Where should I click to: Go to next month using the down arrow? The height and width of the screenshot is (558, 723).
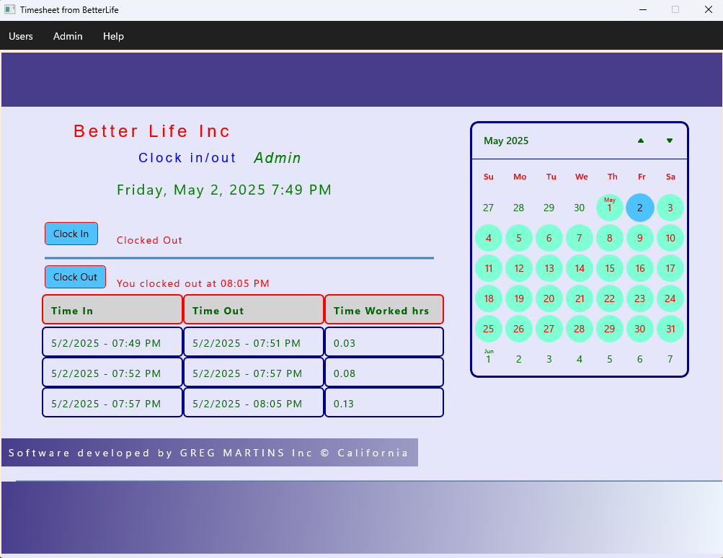pos(669,141)
